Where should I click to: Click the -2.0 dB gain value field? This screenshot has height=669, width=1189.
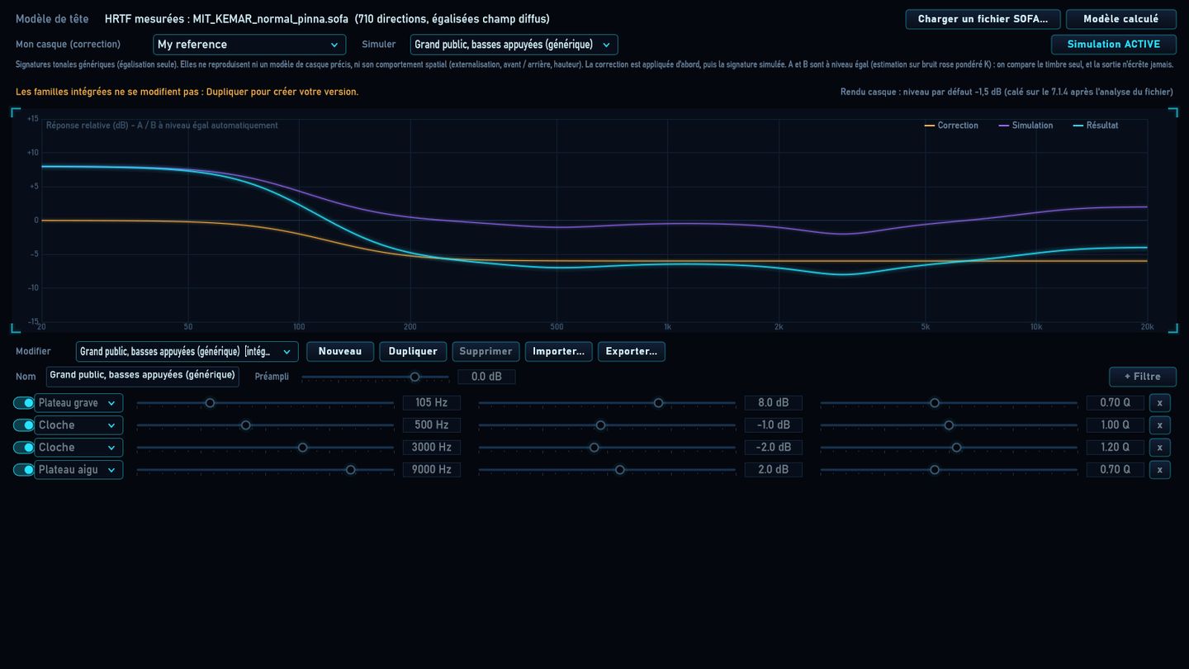pyautogui.click(x=773, y=448)
